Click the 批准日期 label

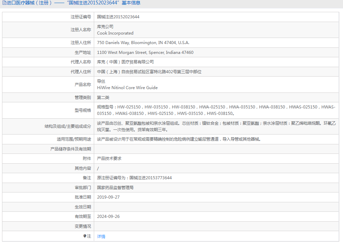click(83, 197)
